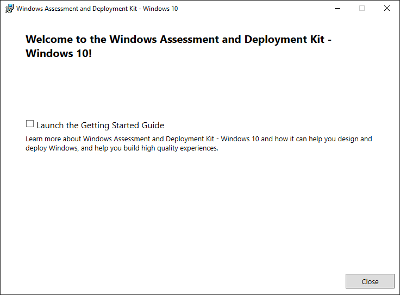Click the installer icon in the title bar

coord(9,9)
